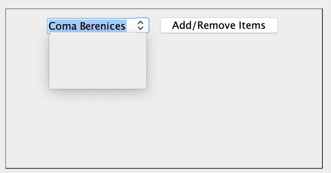Click inside the empty dropdown popup list
The width and height of the screenshot is (331, 173).
97,61
